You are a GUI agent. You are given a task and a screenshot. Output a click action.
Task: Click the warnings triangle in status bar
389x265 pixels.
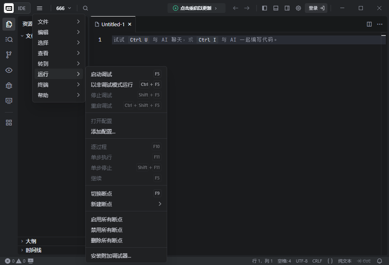[19, 261]
